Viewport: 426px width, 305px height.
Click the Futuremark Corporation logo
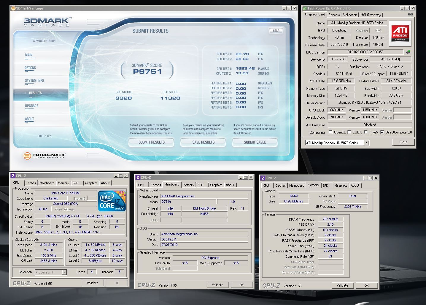coord(44,155)
